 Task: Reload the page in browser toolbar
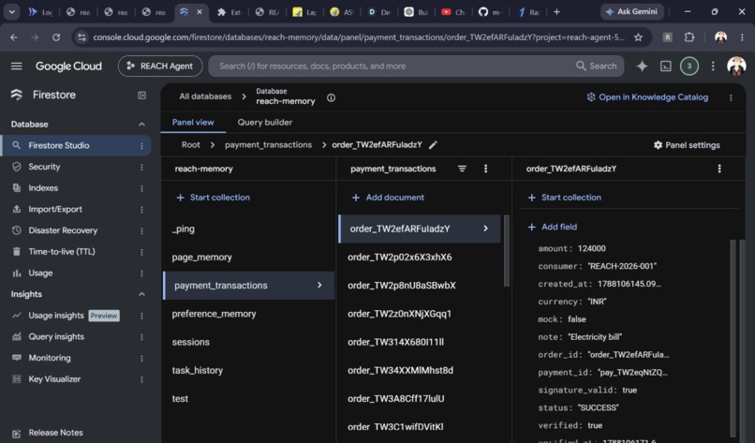(x=56, y=37)
